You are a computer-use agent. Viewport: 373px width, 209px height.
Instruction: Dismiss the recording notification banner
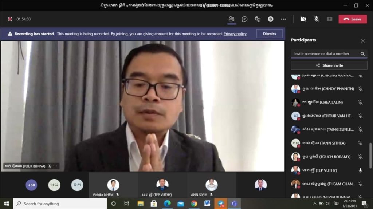tap(269, 34)
